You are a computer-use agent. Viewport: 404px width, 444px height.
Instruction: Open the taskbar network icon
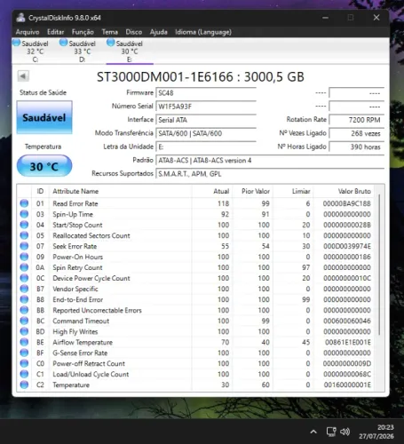(x=331, y=432)
